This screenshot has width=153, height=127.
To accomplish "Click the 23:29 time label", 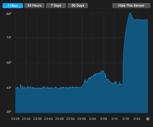I will click(15, 119).
